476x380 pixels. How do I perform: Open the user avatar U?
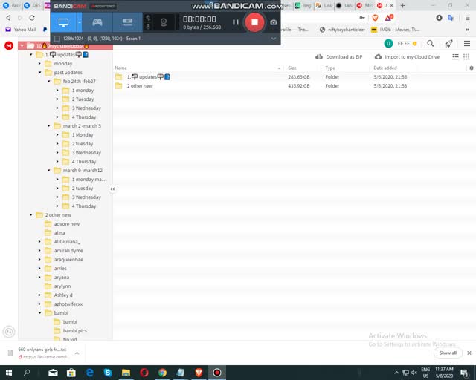coord(388,44)
